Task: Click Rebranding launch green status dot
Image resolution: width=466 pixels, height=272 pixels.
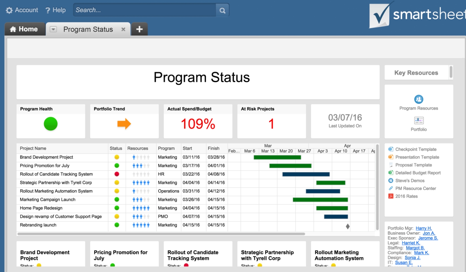Action: (117, 225)
